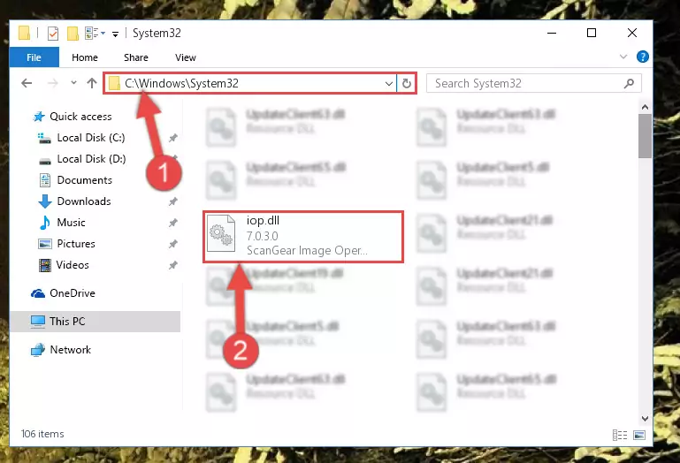The image size is (680, 463).
Task: Switch to the Home ribbon tab
Action: [85, 57]
